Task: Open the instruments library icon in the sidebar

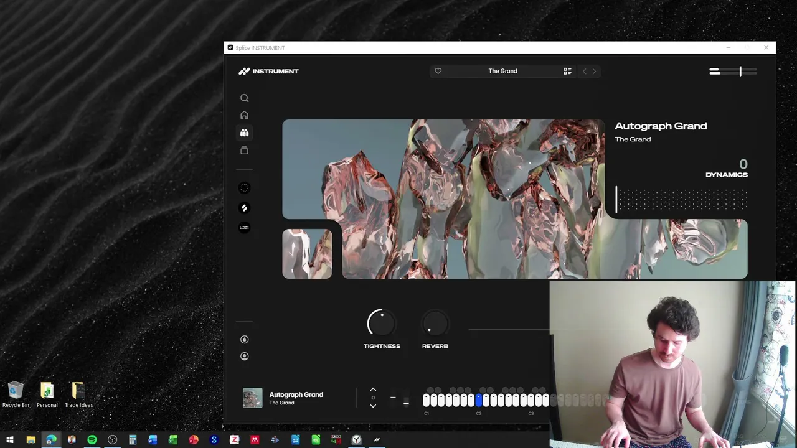Action: (244, 133)
